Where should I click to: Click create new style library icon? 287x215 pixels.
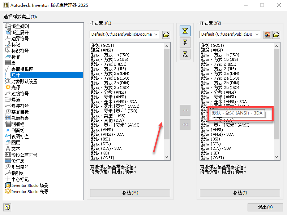267,35
